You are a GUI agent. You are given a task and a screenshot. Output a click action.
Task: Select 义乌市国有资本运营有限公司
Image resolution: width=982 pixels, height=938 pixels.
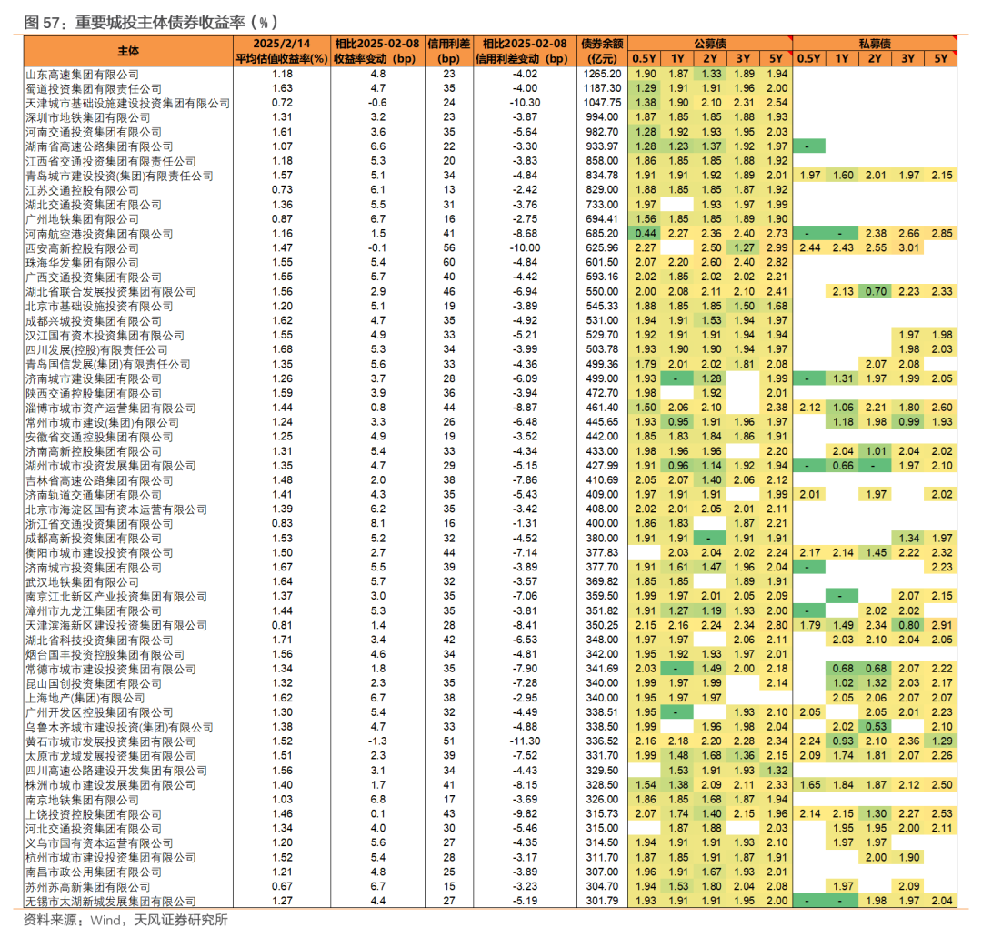click(99, 843)
